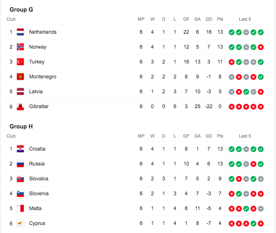This screenshot has width=276, height=233.
Task: Click the Russia flag icon
Action: [20, 164]
